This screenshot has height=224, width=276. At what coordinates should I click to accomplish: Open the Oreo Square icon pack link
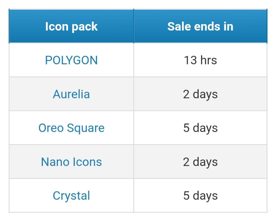pos(71,128)
